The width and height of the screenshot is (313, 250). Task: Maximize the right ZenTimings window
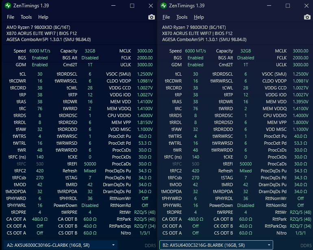coord(288,6)
